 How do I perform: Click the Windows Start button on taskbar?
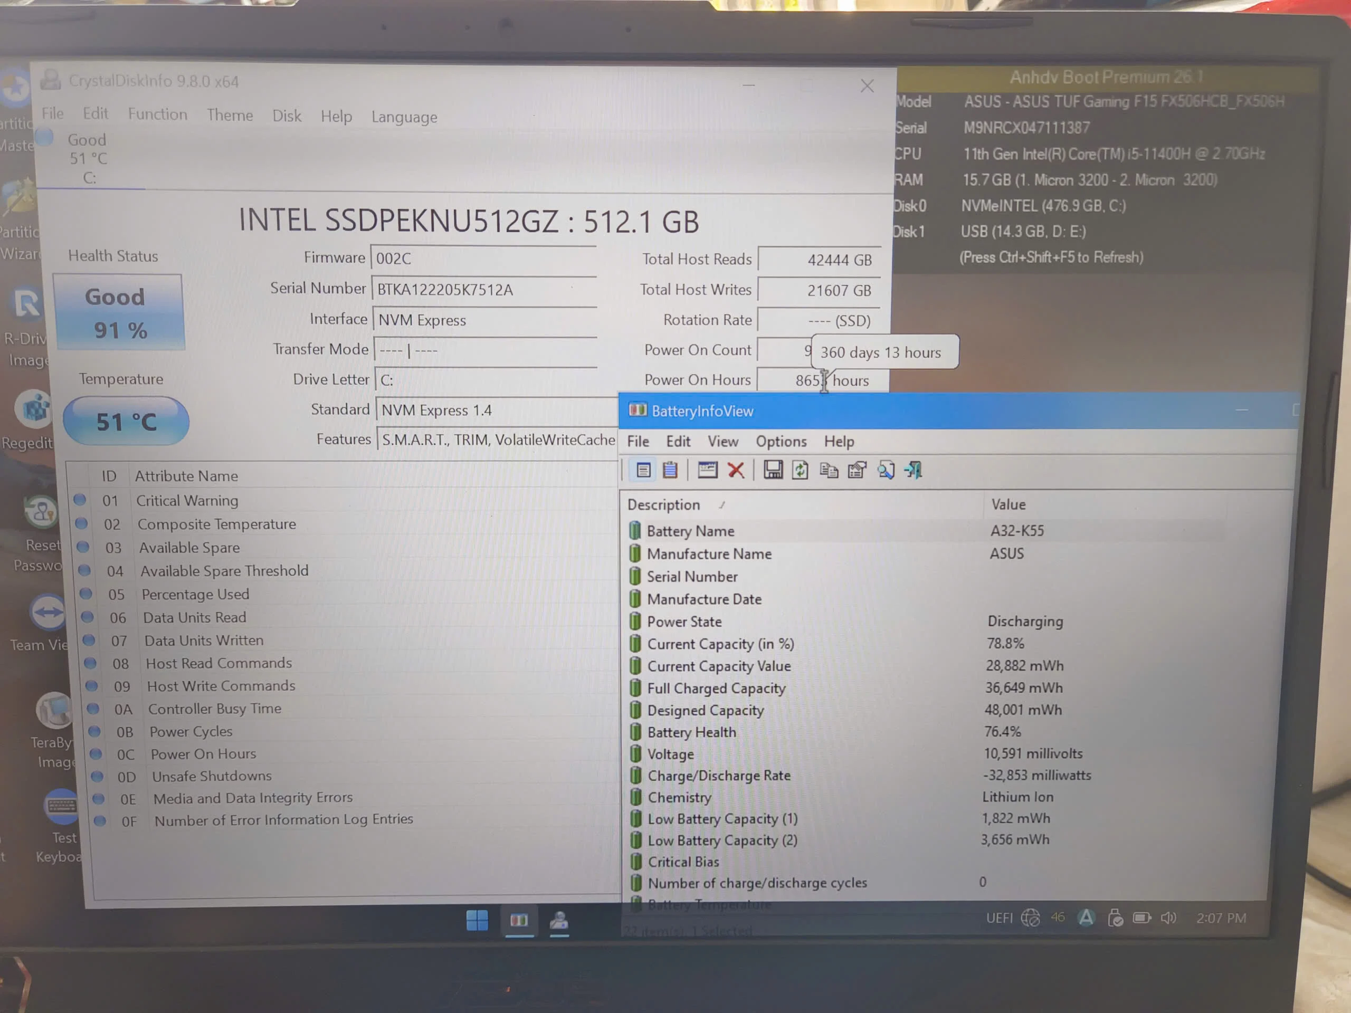tap(477, 920)
